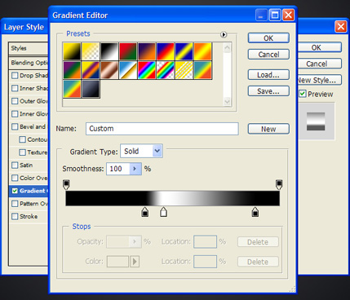Screen dimensions: 350x300
Task: Open Blending Options in the styles list
Action: [x=29, y=63]
